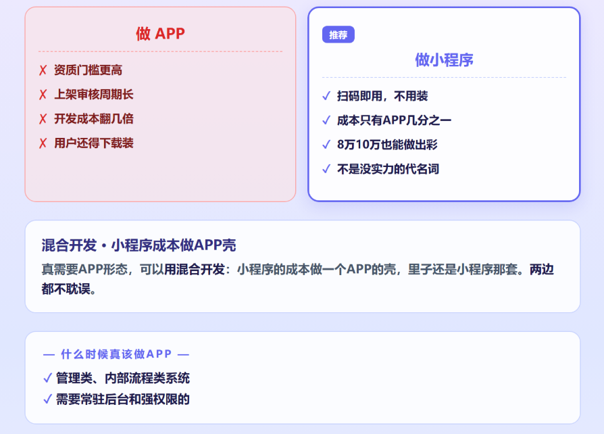Click the X icon beside 开发成本翻几倍
The image size is (604, 434).
(43, 119)
